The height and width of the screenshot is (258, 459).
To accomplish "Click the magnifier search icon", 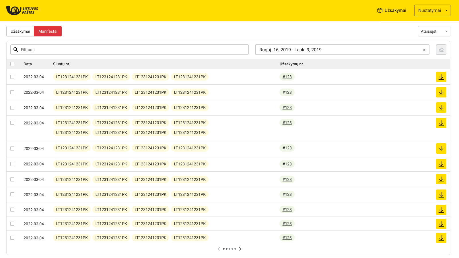I will pyautogui.click(x=16, y=50).
